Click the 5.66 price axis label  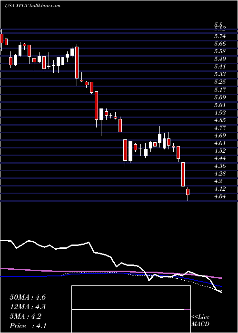pos(220,44)
